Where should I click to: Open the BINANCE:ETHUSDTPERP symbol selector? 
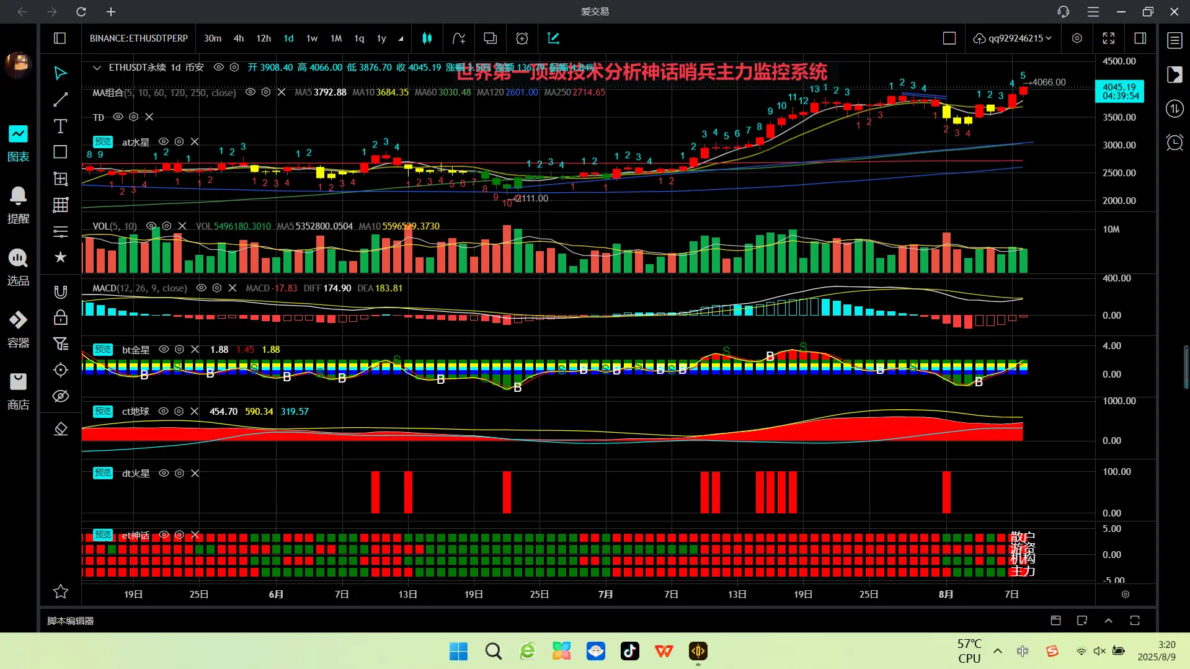(139, 38)
